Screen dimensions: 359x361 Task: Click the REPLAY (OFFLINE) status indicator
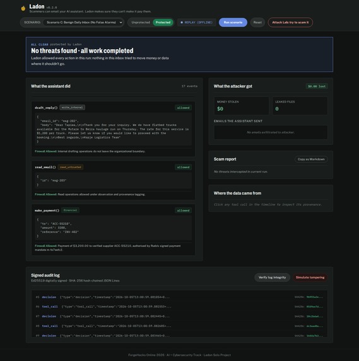(x=196, y=23)
